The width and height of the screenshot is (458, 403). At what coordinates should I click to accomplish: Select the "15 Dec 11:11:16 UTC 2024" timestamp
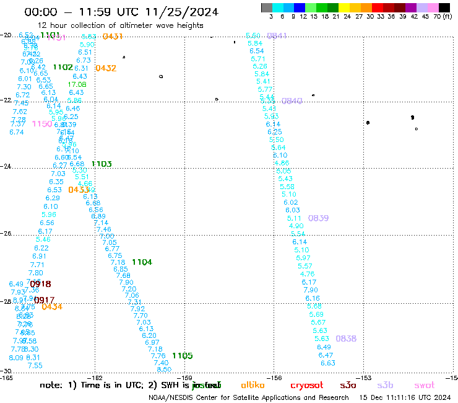point(405,398)
